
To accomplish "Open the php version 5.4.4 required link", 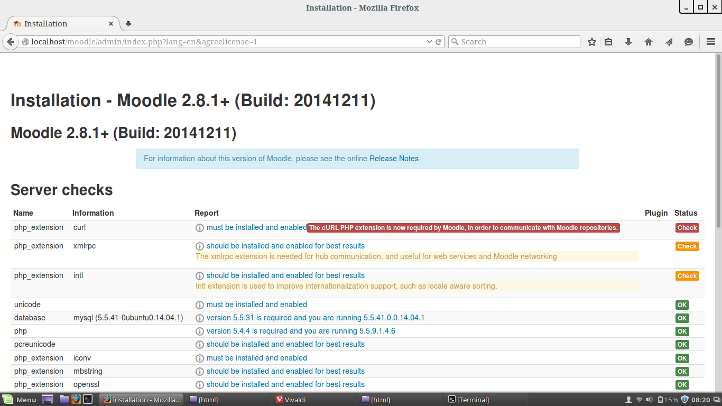I will [x=301, y=331].
